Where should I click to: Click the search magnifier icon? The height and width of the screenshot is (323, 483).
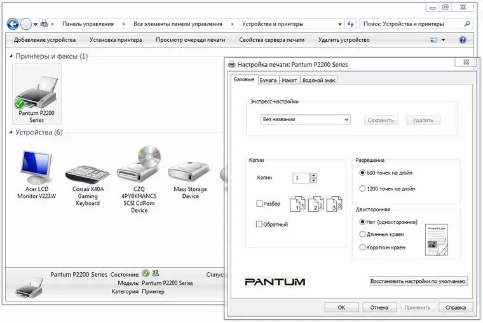[x=467, y=23]
